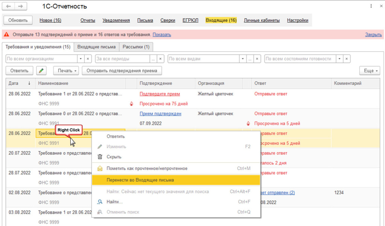Choose Найти... in the context menu

tap(176, 202)
